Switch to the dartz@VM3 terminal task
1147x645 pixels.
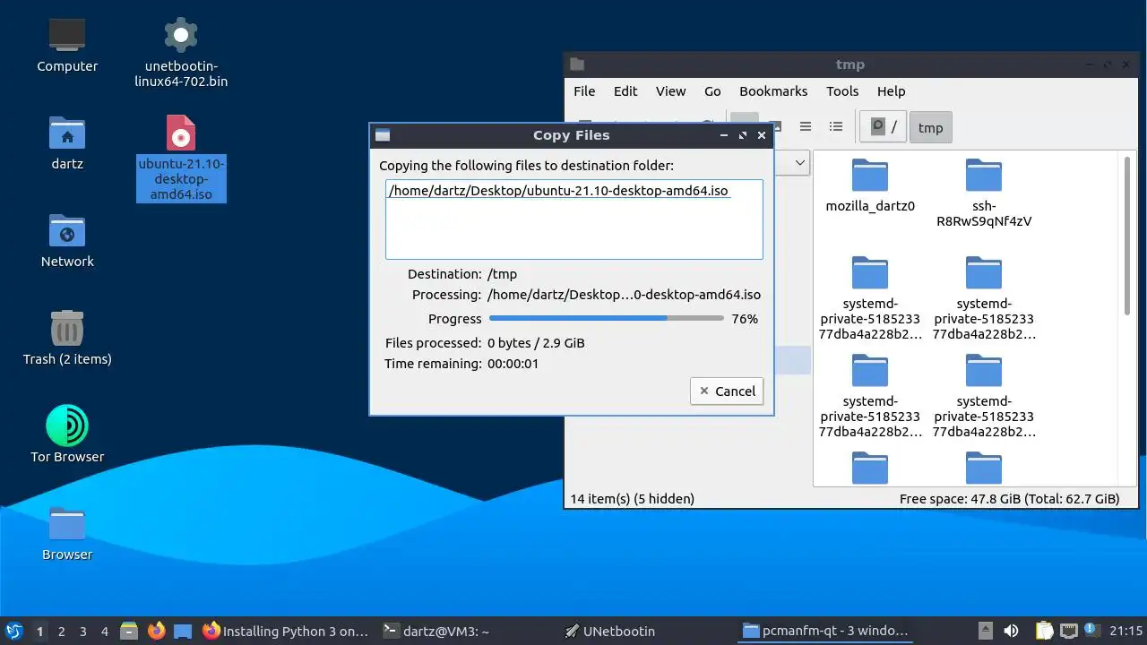(436, 631)
